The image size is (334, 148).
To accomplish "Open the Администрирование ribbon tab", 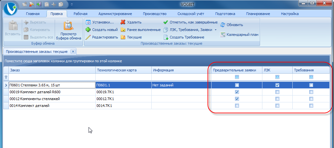I will coord(115,14).
